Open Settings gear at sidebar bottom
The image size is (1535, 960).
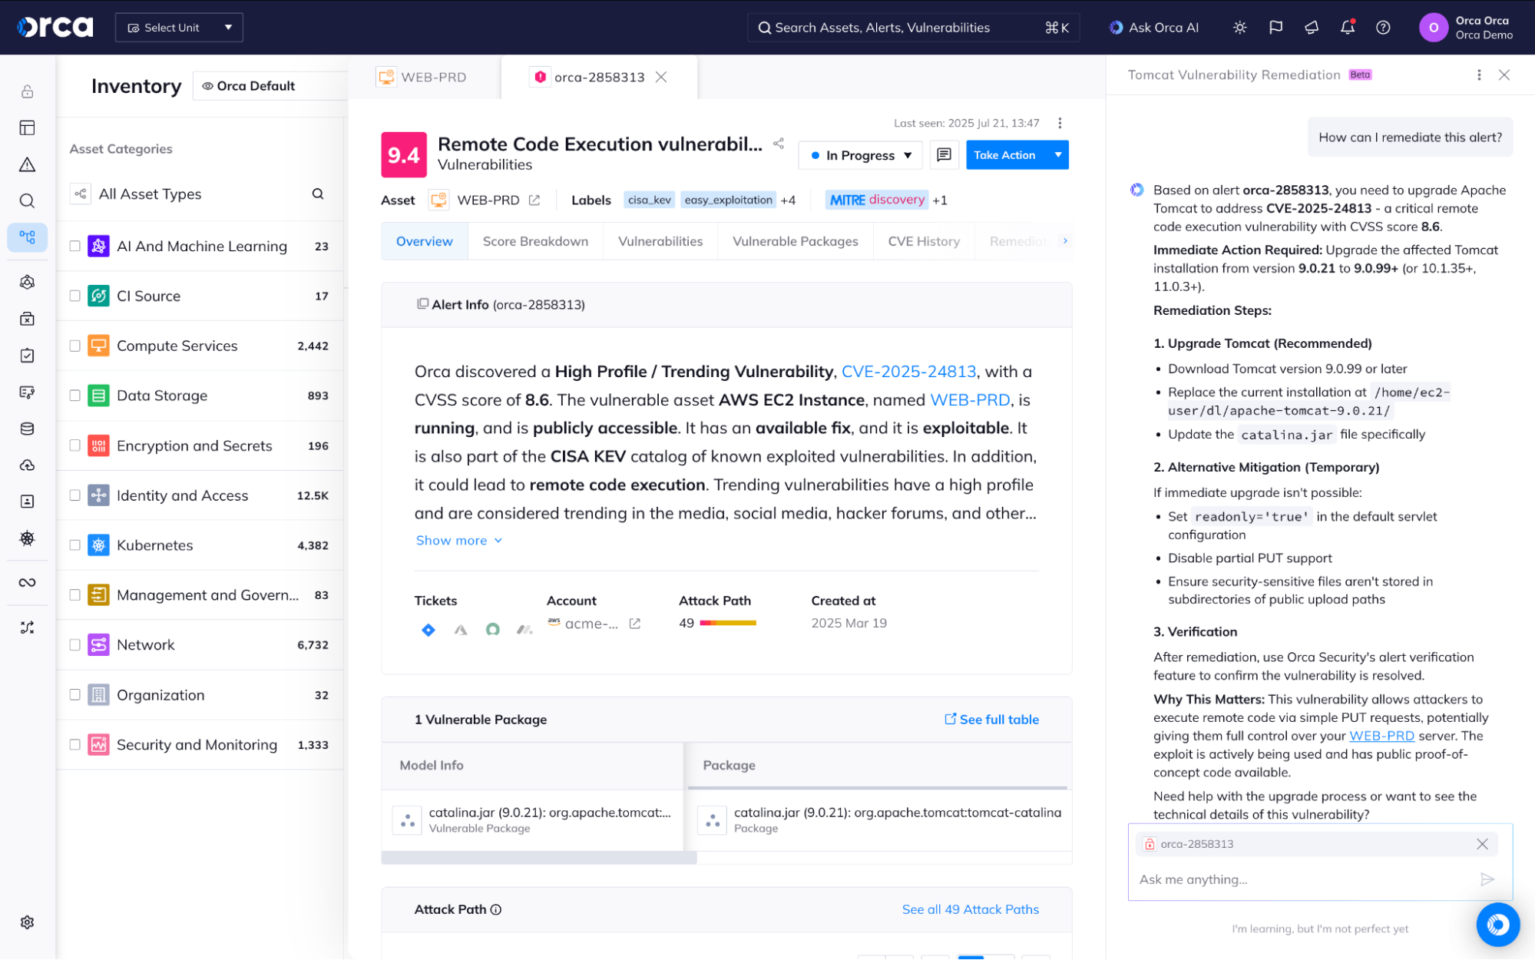(x=27, y=922)
